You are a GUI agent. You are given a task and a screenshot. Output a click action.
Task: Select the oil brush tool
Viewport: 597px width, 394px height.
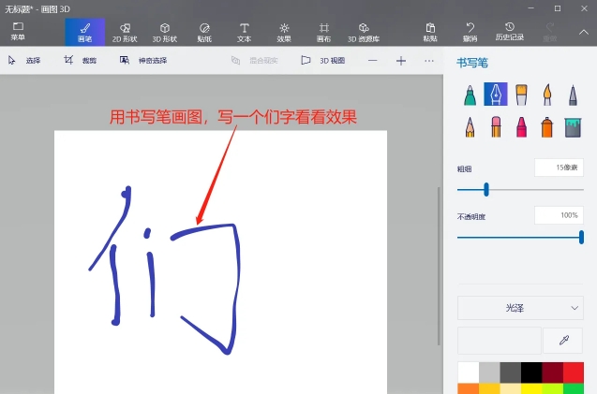coord(521,95)
